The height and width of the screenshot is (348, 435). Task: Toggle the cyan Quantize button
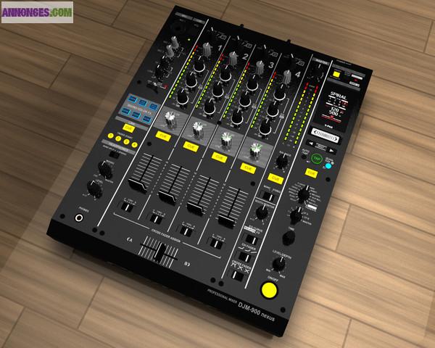coord(328,166)
